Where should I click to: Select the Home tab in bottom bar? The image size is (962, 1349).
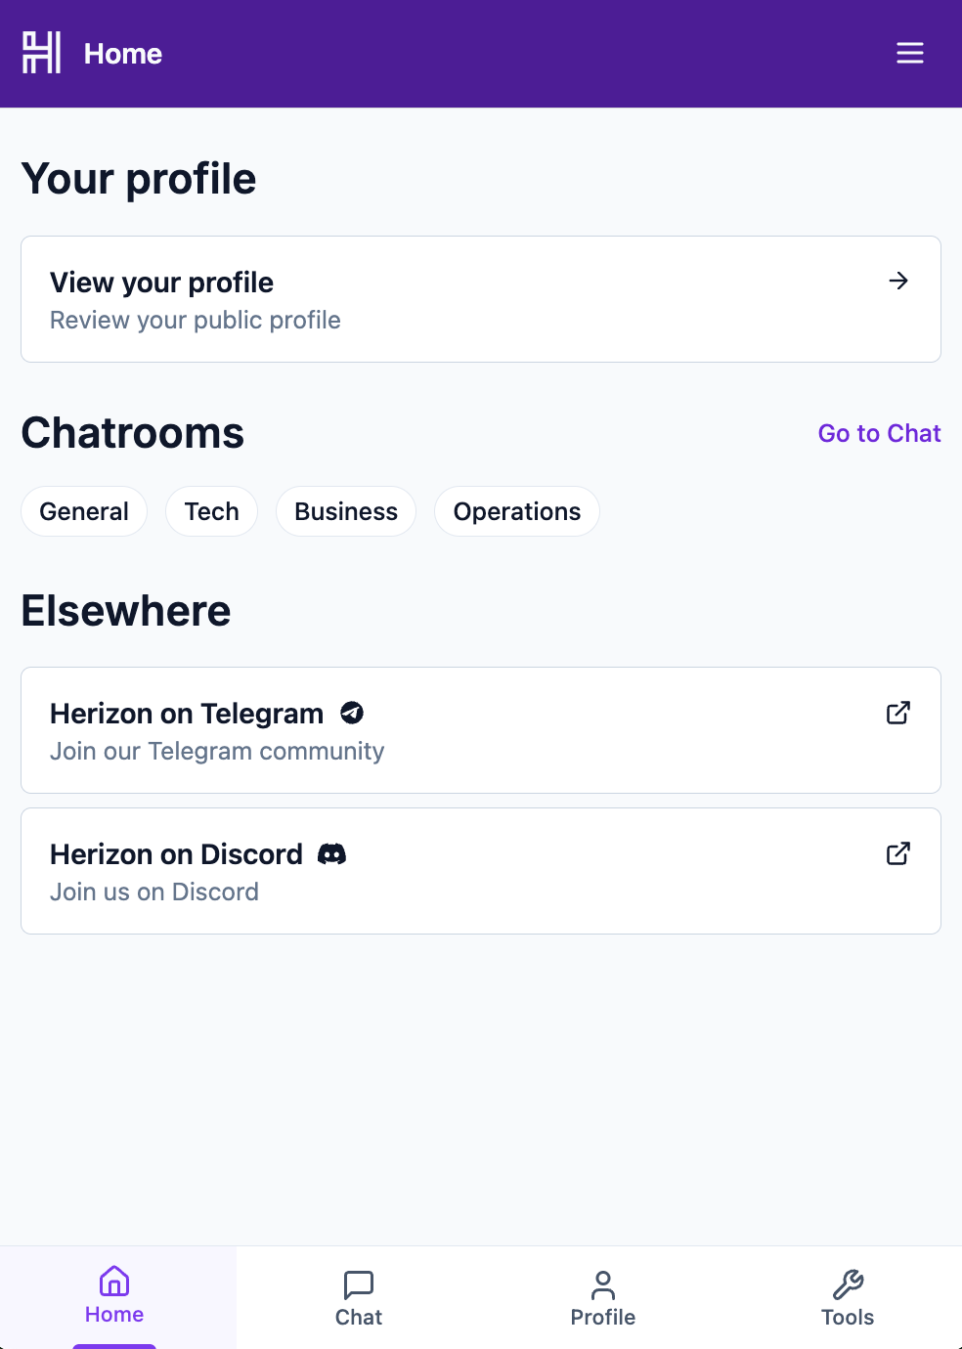[x=114, y=1296]
